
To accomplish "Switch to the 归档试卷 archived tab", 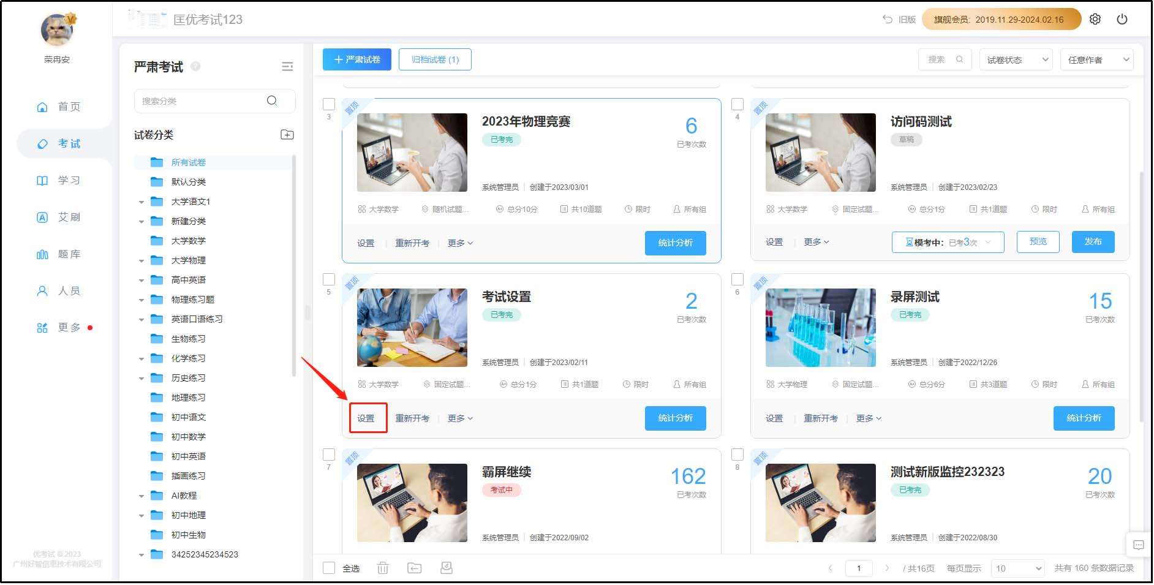I will point(435,59).
